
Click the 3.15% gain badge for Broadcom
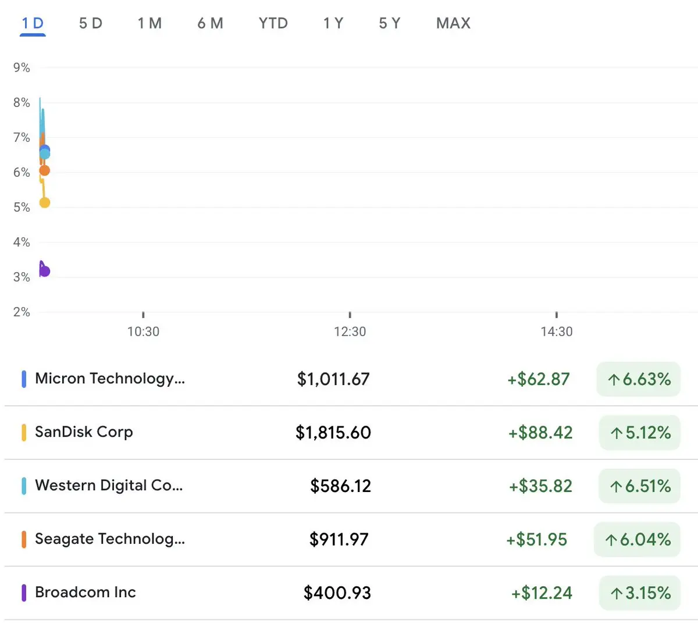[639, 593]
